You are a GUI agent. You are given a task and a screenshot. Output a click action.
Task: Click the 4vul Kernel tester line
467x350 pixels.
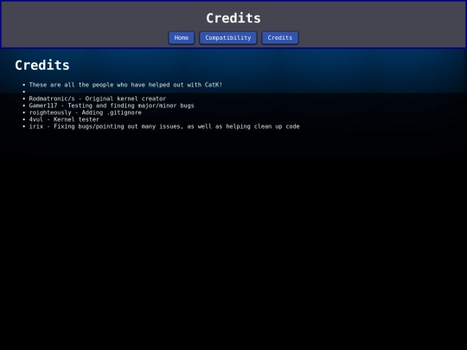tap(64, 119)
